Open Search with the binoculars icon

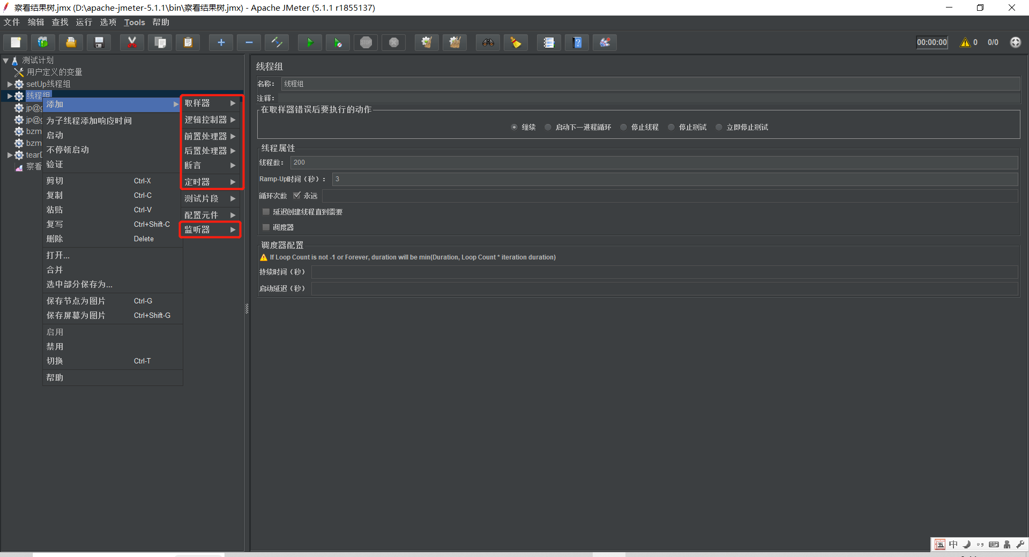488,42
